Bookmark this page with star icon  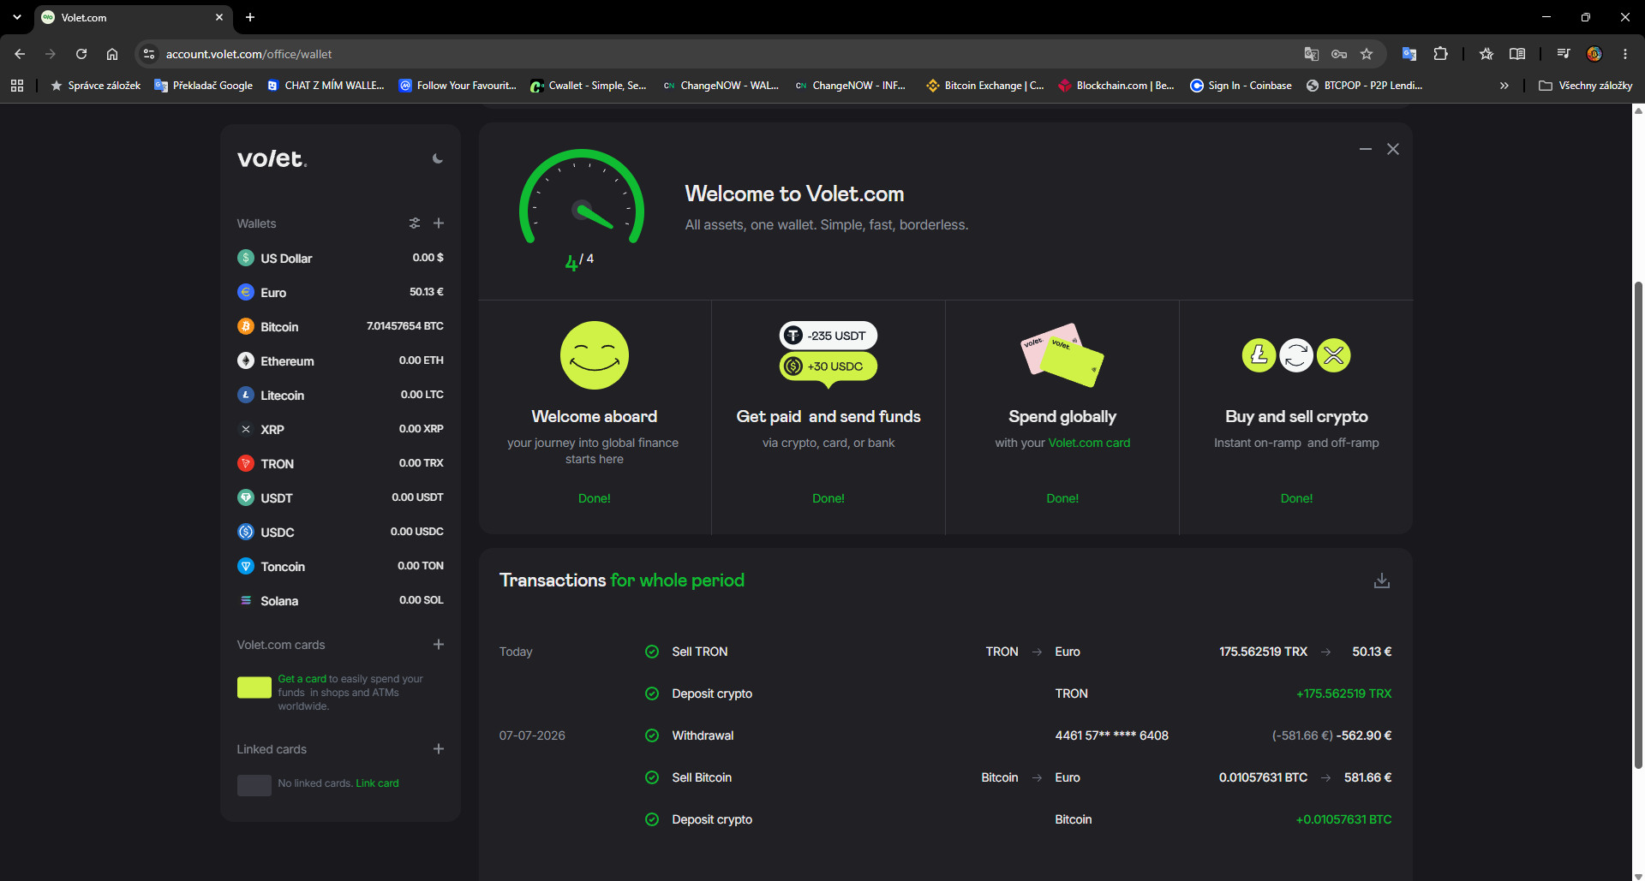pyautogui.click(x=1367, y=54)
